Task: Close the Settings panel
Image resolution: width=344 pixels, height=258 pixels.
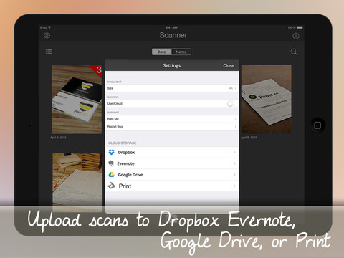Action: coord(229,65)
